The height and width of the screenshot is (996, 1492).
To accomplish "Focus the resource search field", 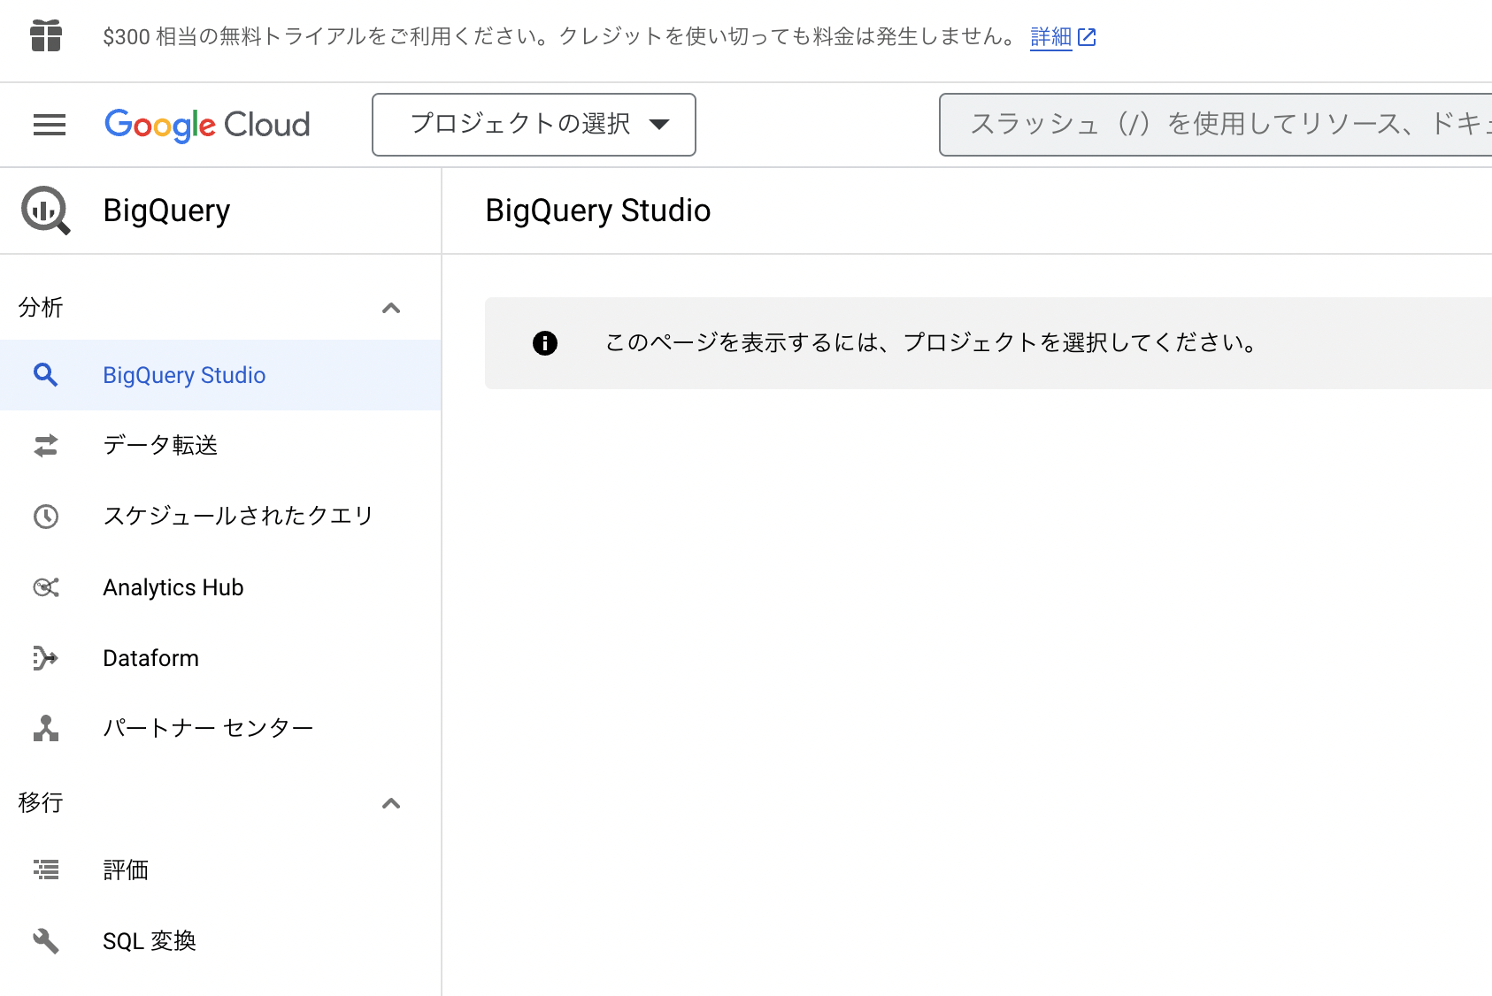I will [1216, 125].
